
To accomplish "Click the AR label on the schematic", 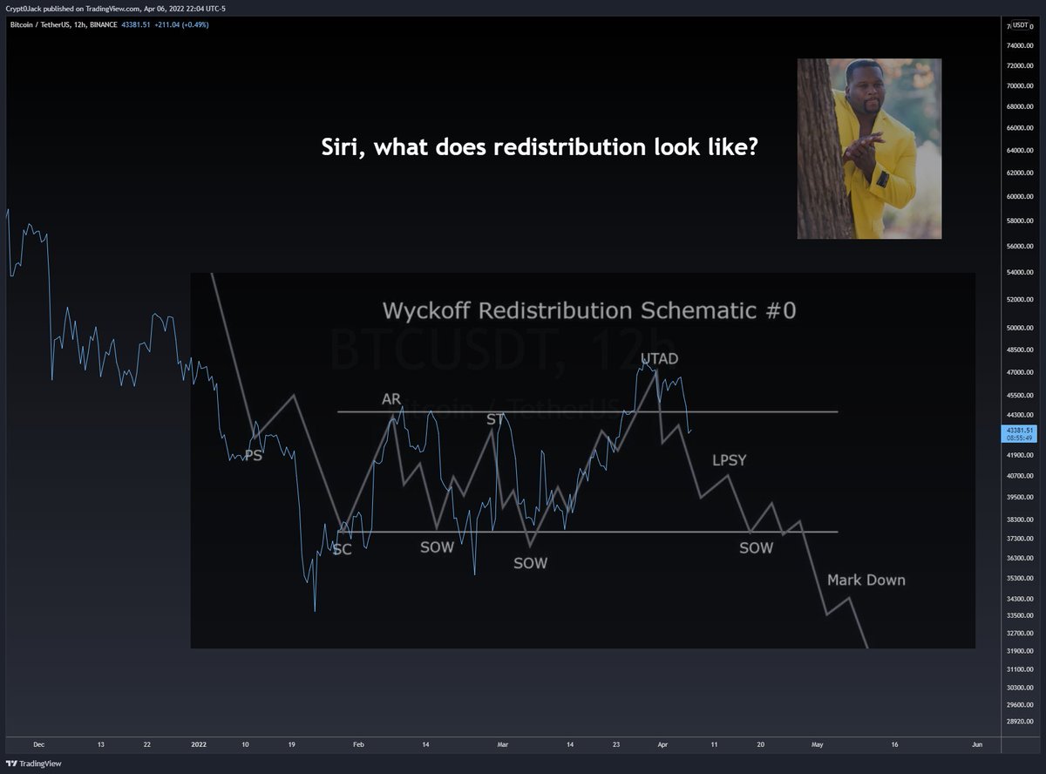I will pyautogui.click(x=391, y=399).
